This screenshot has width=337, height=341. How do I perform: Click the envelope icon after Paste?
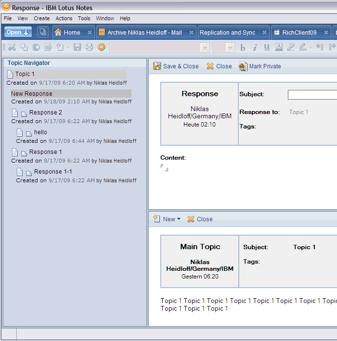(x=48, y=47)
